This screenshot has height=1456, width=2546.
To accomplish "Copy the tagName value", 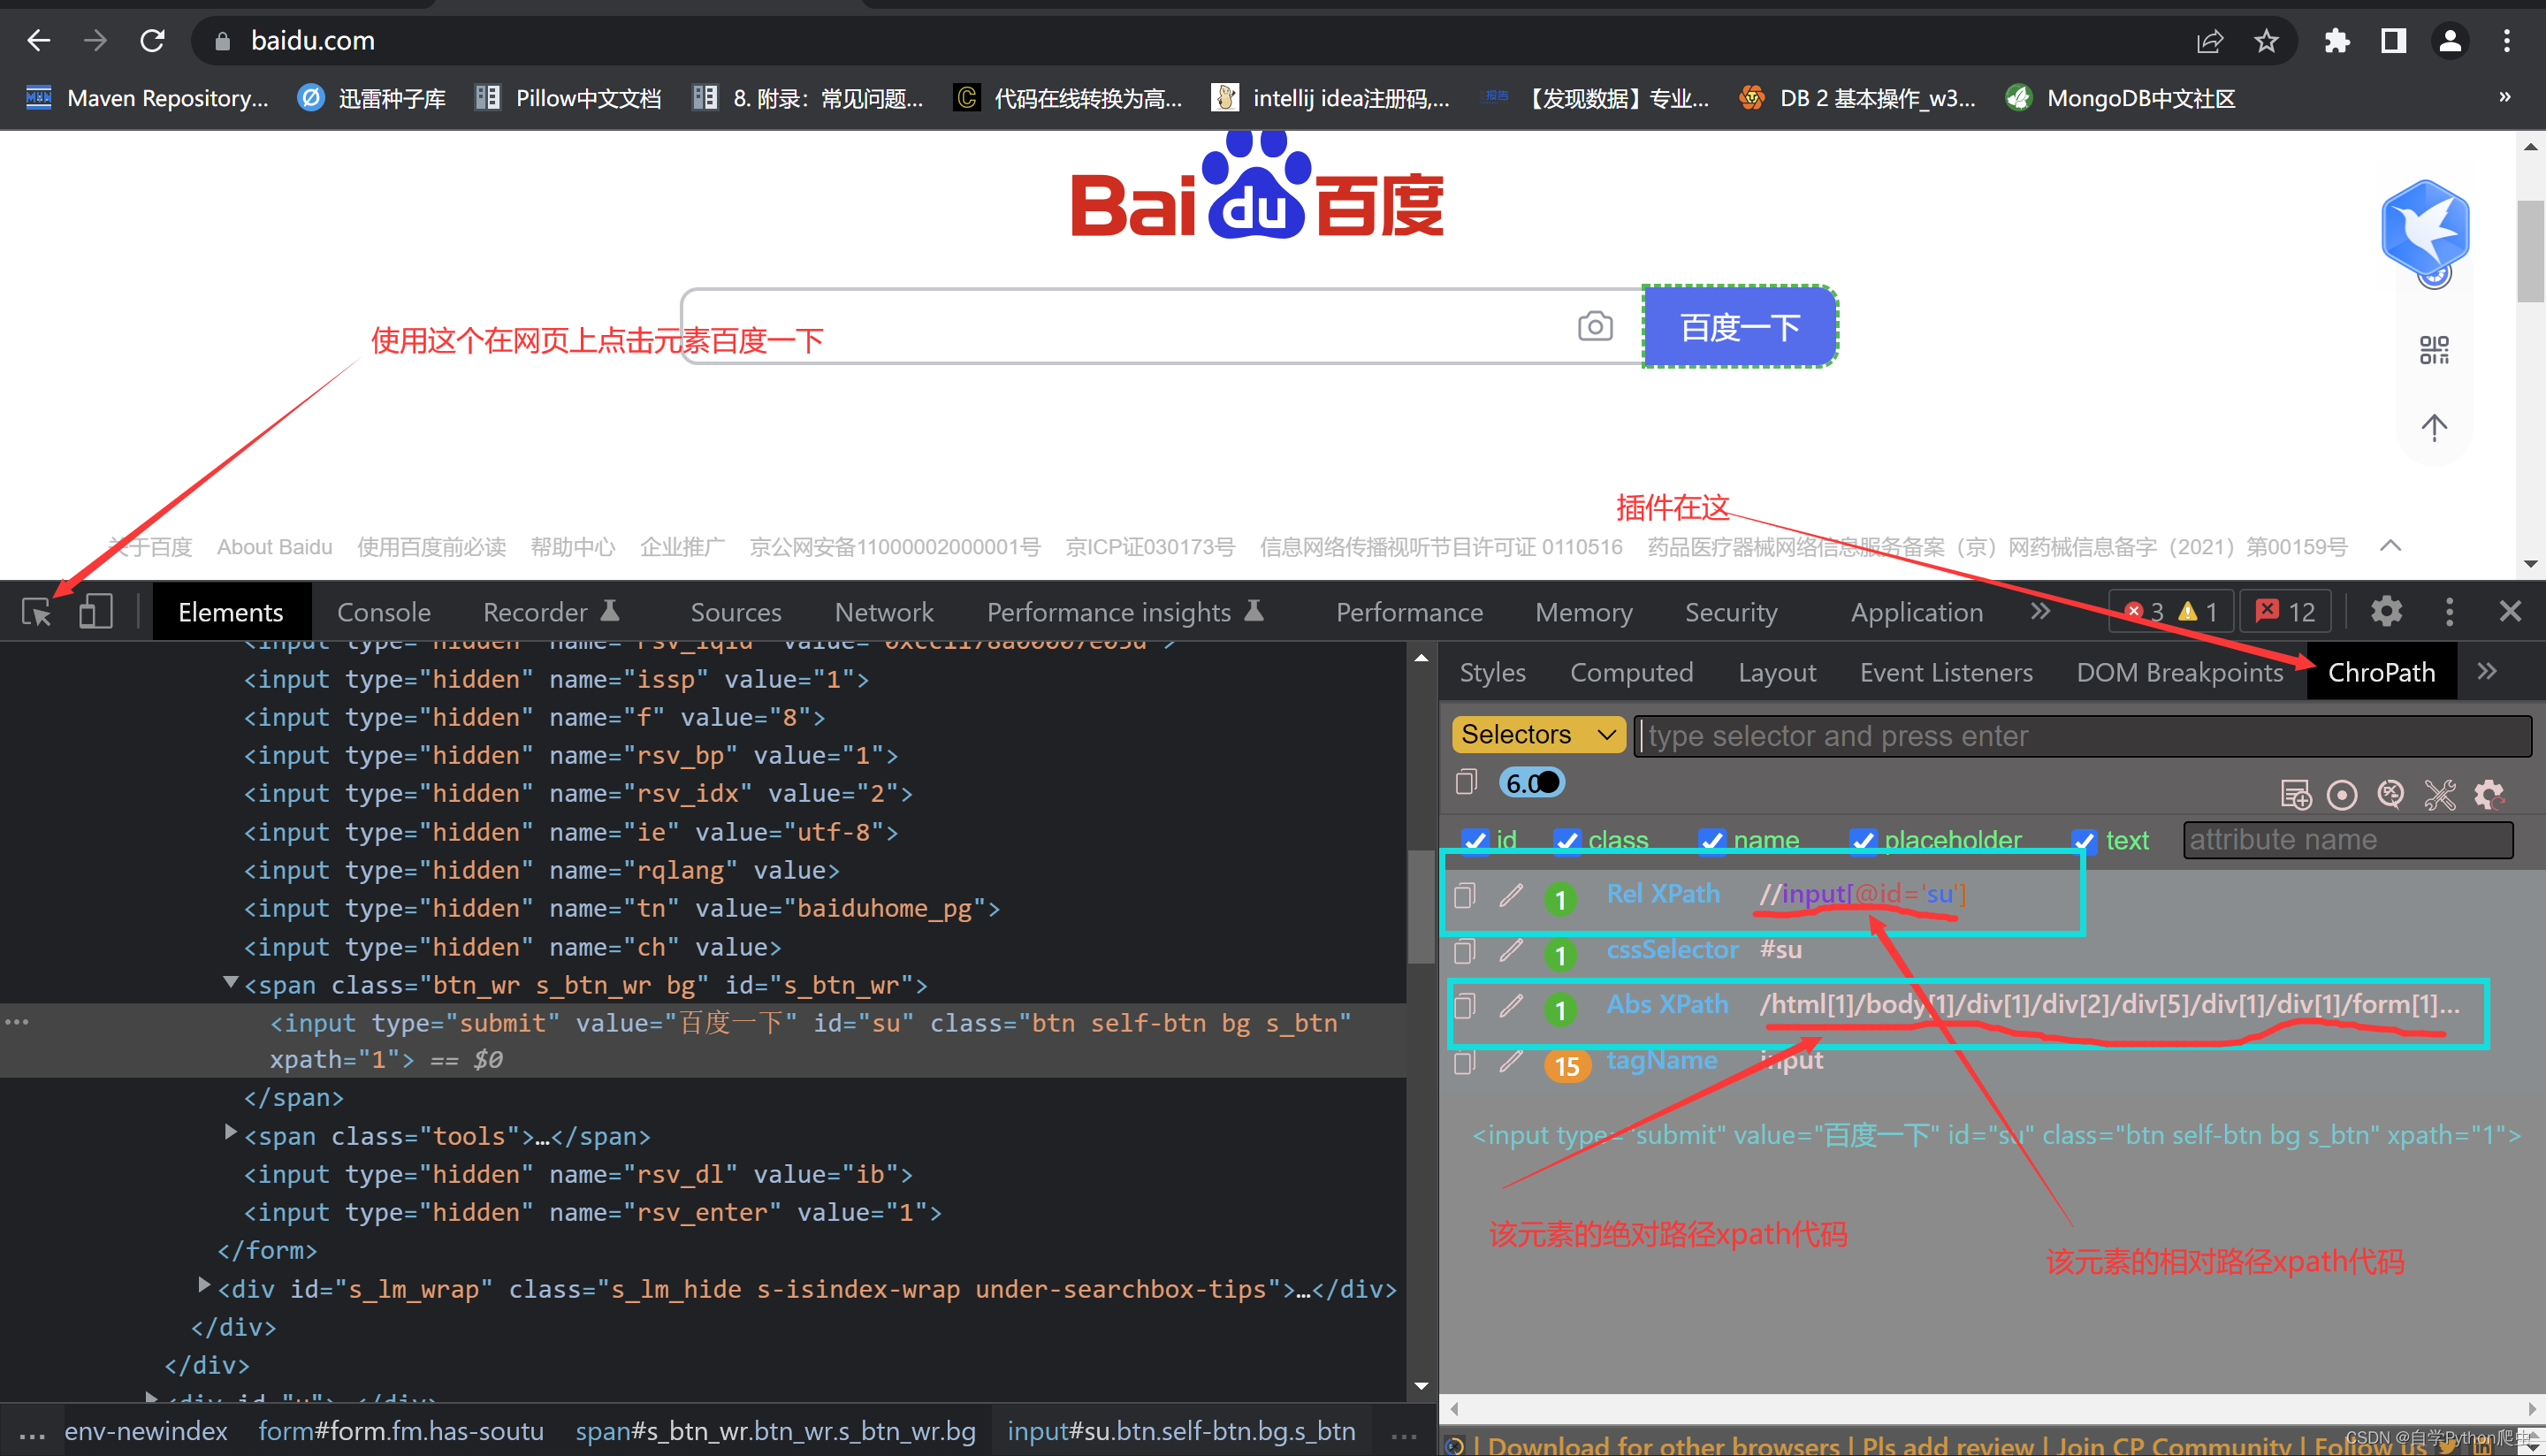I will (1465, 1061).
